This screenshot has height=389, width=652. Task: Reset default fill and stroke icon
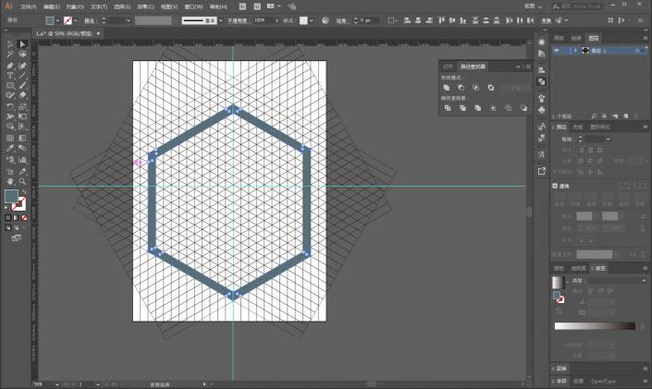(6, 207)
